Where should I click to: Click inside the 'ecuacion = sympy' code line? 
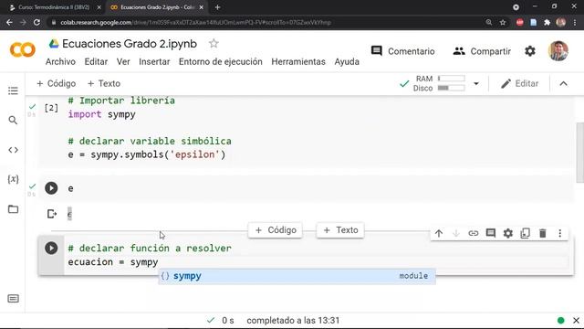[113, 262]
